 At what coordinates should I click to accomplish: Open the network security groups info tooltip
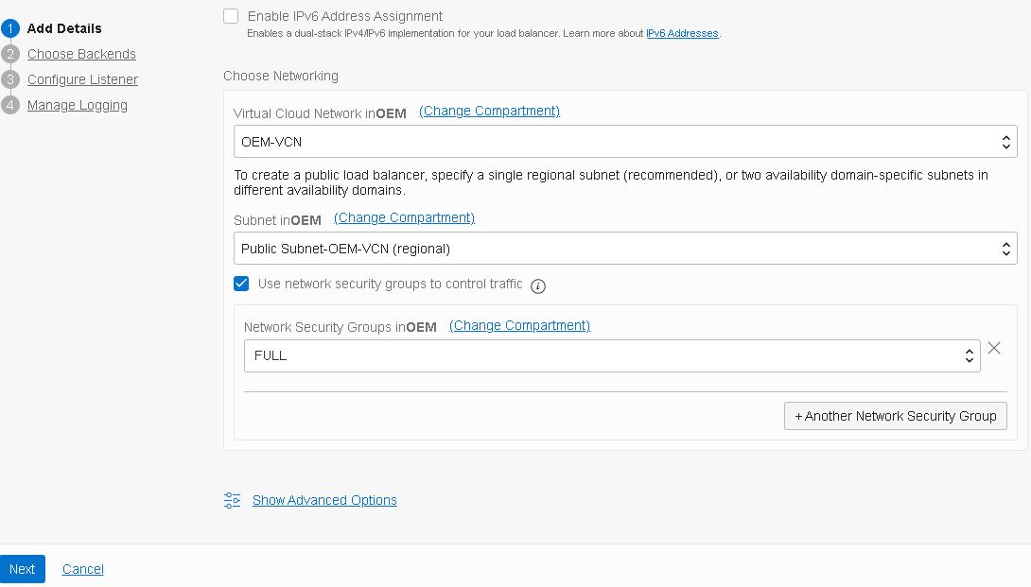[x=537, y=285]
